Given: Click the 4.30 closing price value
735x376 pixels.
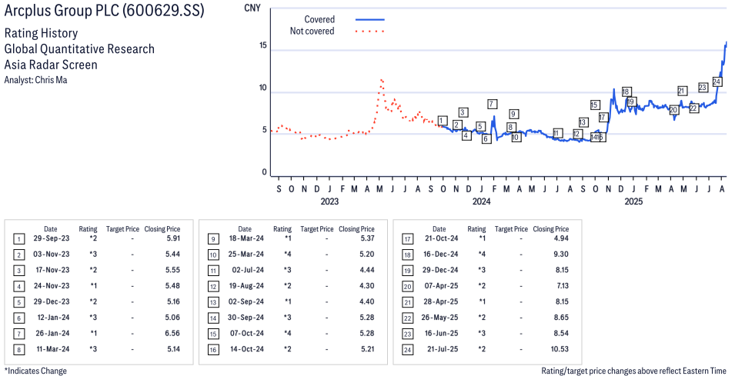Looking at the screenshot, I should click(368, 286).
